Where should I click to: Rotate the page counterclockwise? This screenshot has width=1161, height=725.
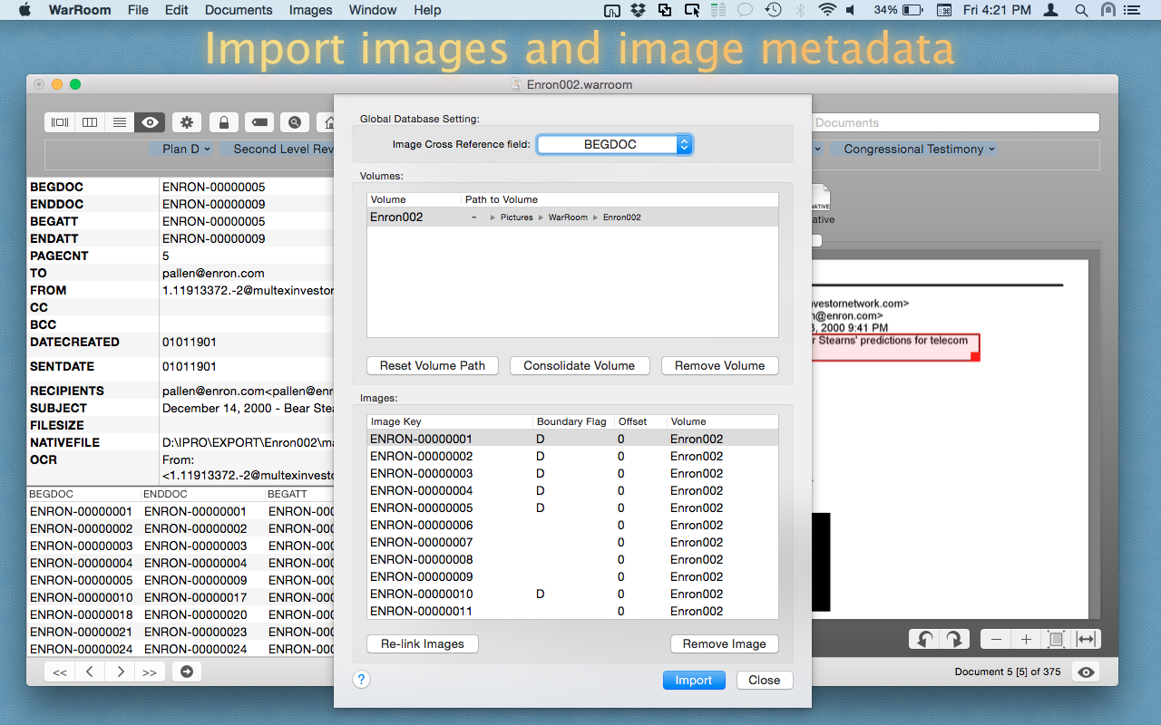pos(924,639)
